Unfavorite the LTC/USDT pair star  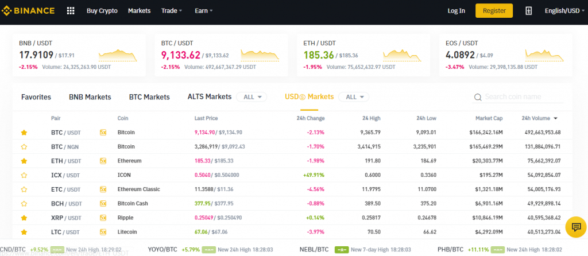tap(24, 232)
